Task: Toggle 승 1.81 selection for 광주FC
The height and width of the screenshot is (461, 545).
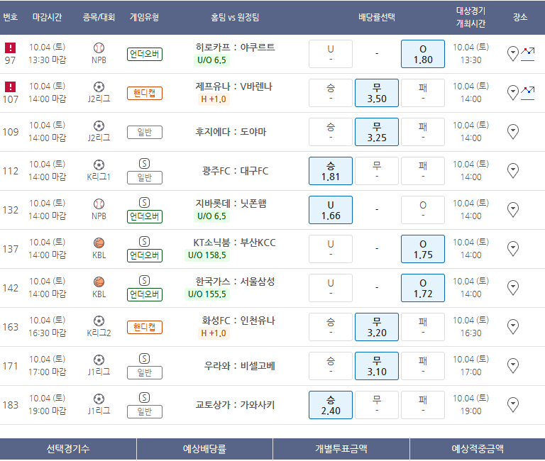Action: [x=331, y=171]
